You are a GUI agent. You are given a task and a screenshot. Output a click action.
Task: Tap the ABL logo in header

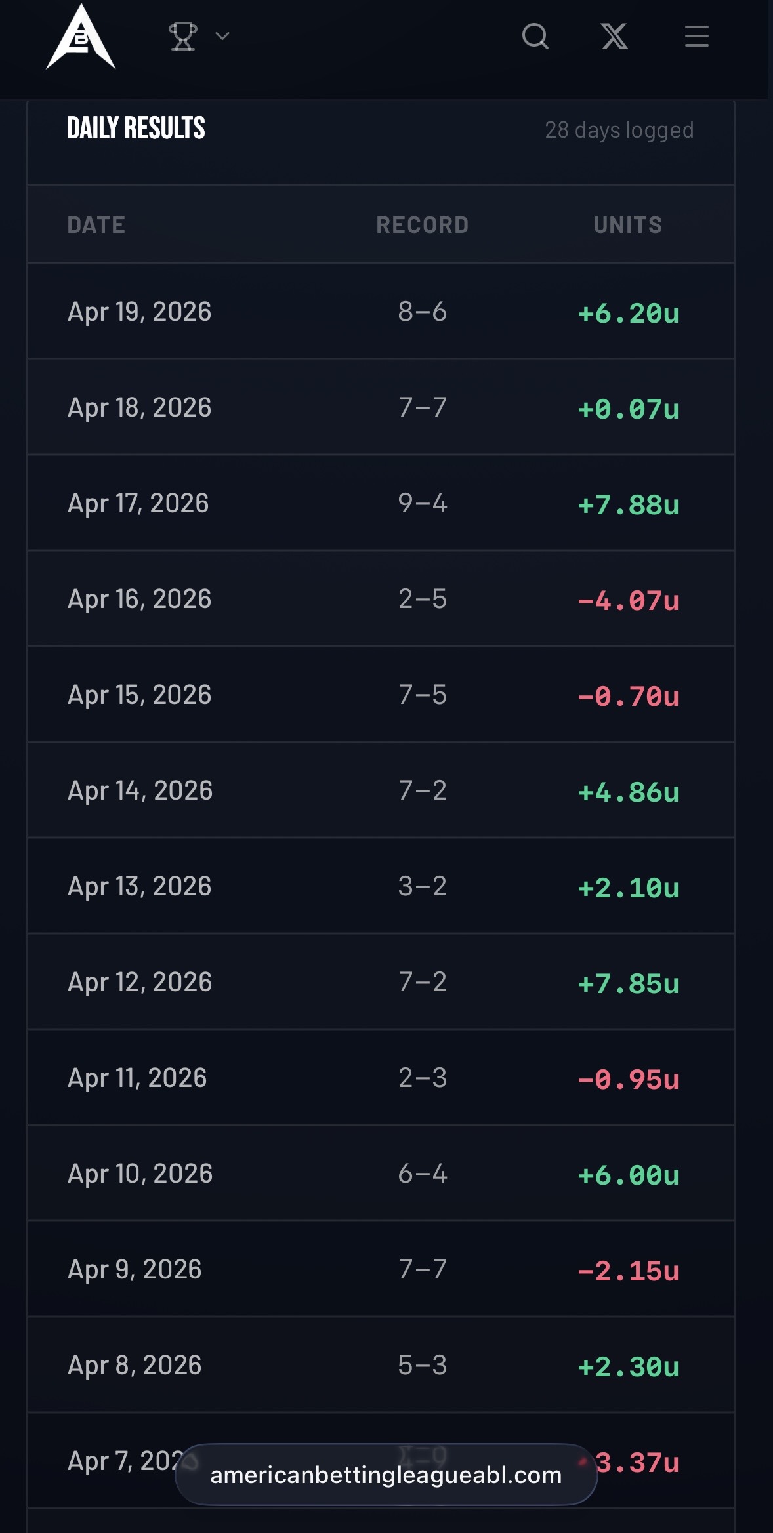(81, 37)
